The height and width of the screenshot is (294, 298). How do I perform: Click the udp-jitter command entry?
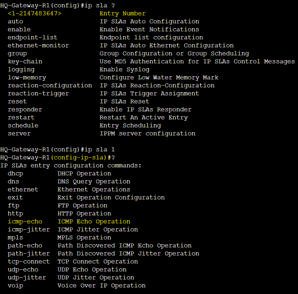(27, 278)
